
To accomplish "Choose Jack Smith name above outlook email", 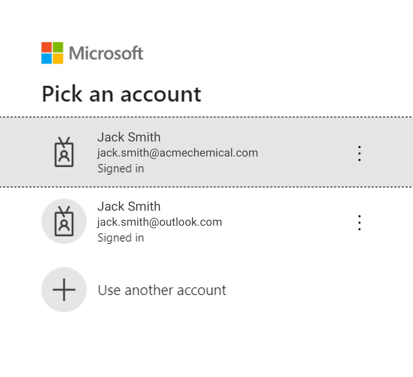I will [x=129, y=206].
